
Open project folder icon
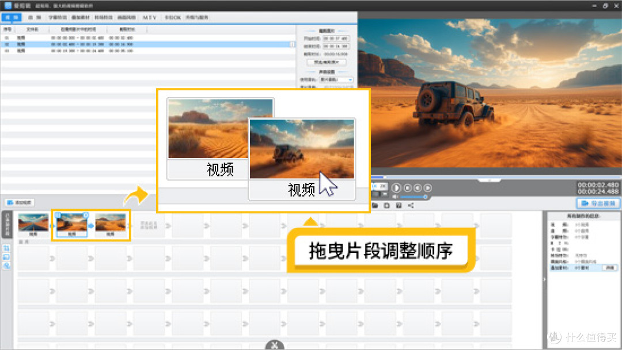(375, 205)
